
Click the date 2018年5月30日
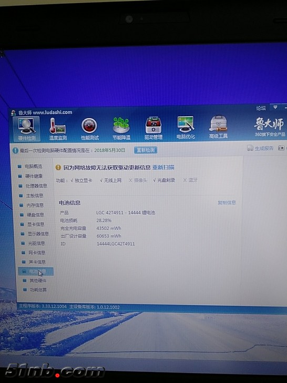109,150
